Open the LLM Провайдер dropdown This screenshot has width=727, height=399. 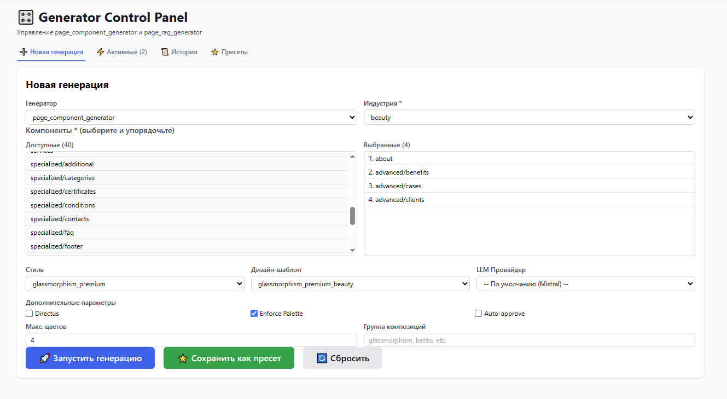[x=586, y=284]
